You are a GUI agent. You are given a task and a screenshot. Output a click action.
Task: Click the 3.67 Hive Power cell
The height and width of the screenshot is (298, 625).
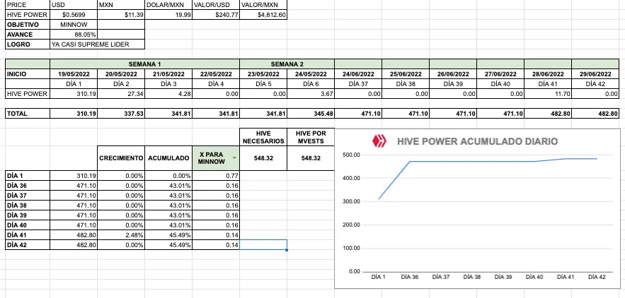click(311, 94)
